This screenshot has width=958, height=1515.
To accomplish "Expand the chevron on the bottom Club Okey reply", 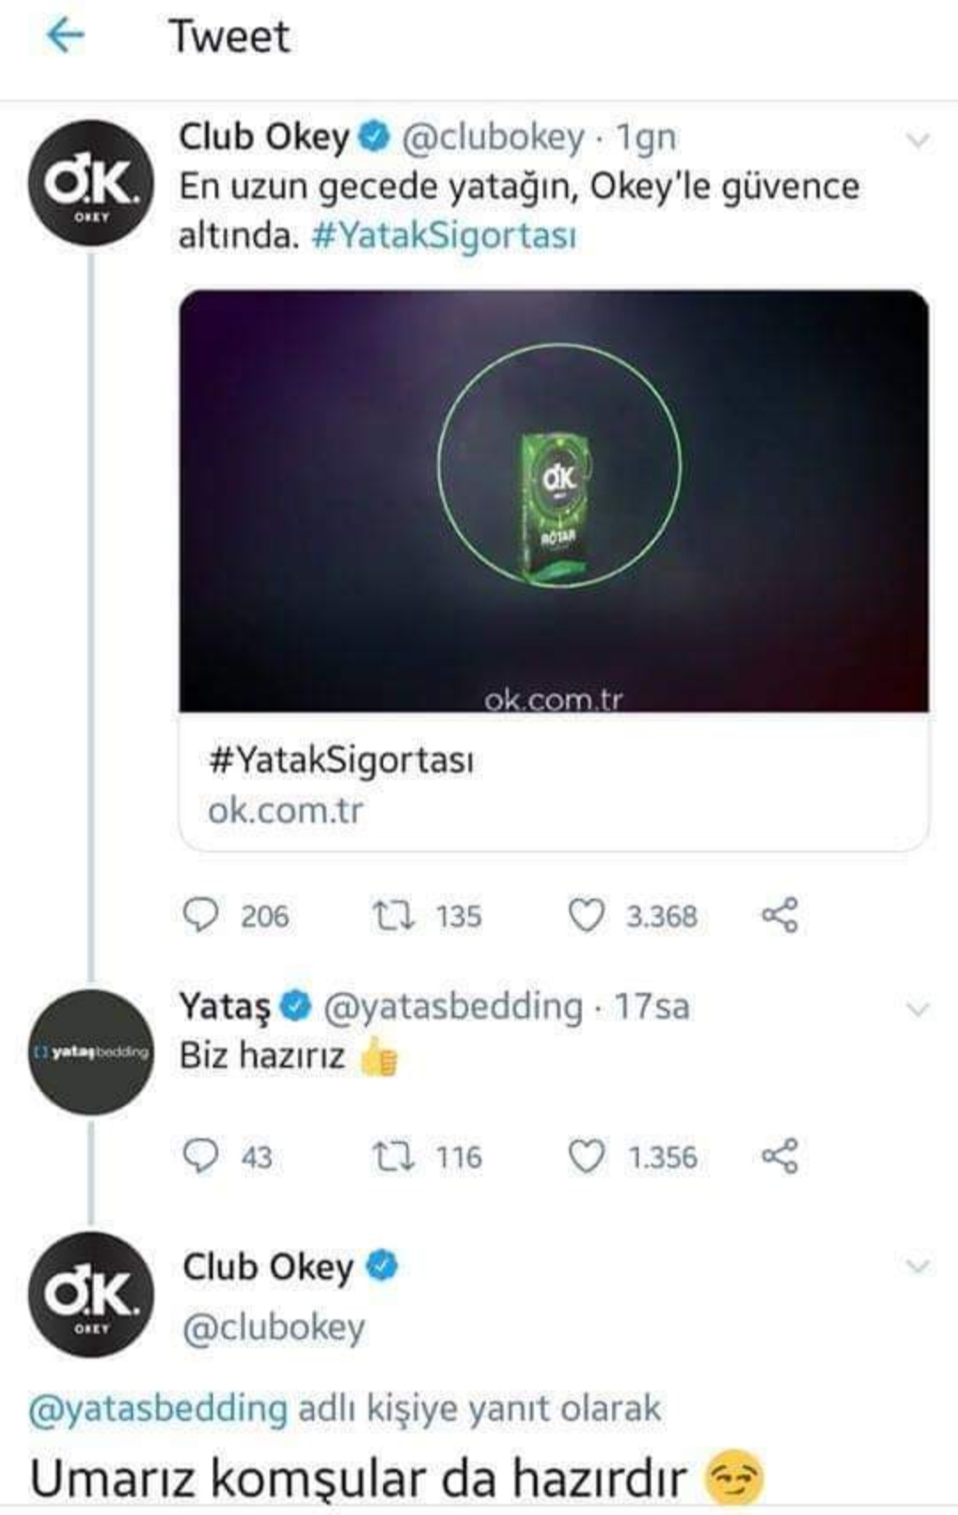I will (x=918, y=1266).
